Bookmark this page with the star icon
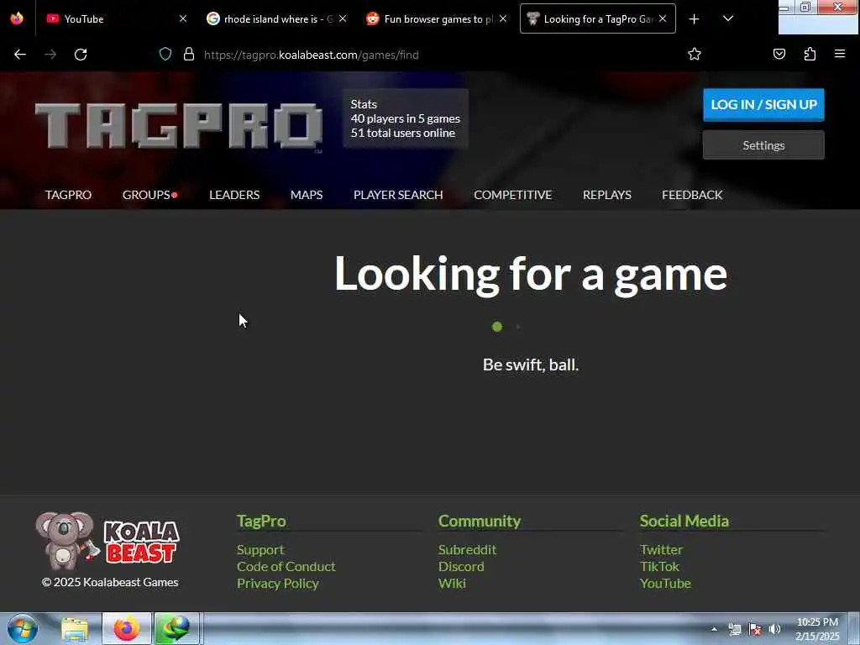The height and width of the screenshot is (645, 860). [695, 54]
